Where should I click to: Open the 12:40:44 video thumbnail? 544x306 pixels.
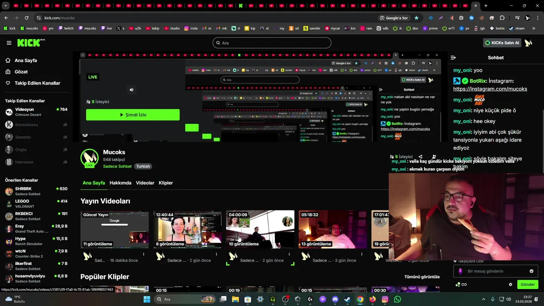pyautogui.click(x=187, y=229)
